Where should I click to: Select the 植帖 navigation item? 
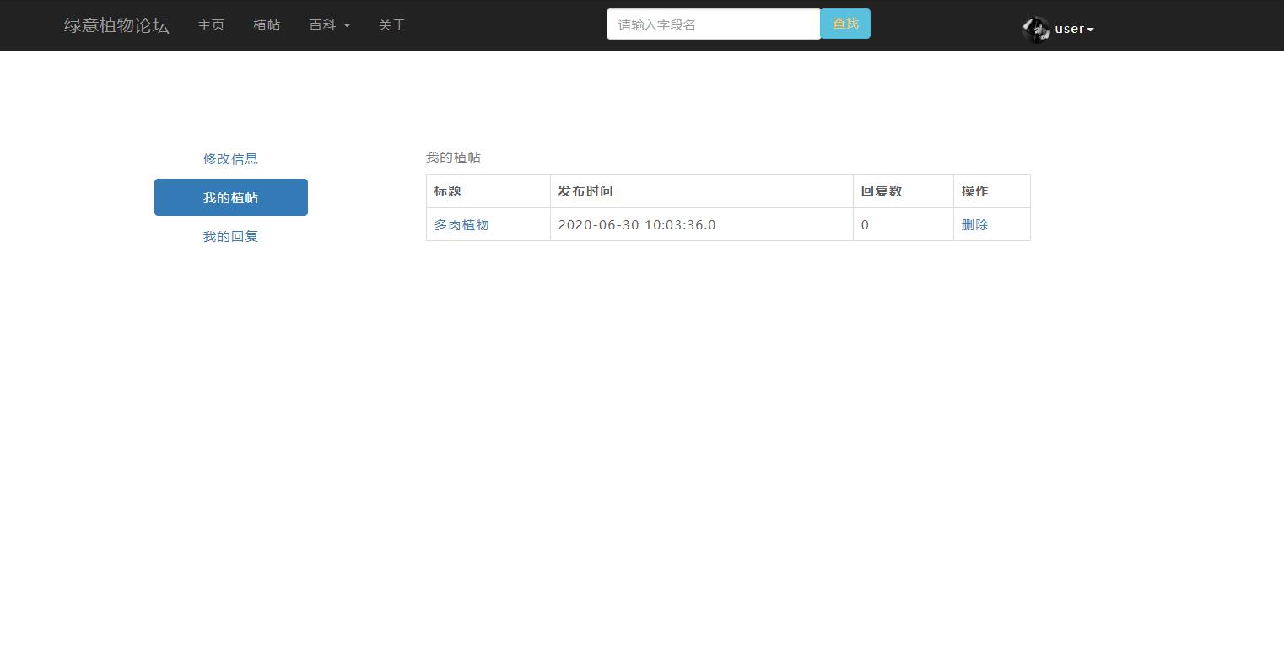pos(267,24)
